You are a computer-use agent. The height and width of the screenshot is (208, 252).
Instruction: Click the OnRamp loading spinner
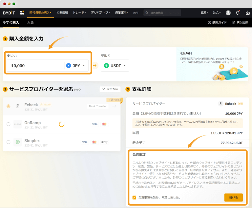62,124
